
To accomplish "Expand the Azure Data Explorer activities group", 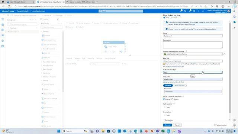I will pos(42,62).
